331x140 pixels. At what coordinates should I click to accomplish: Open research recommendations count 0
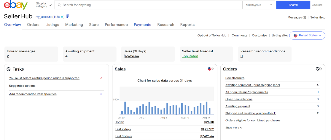point(241,56)
